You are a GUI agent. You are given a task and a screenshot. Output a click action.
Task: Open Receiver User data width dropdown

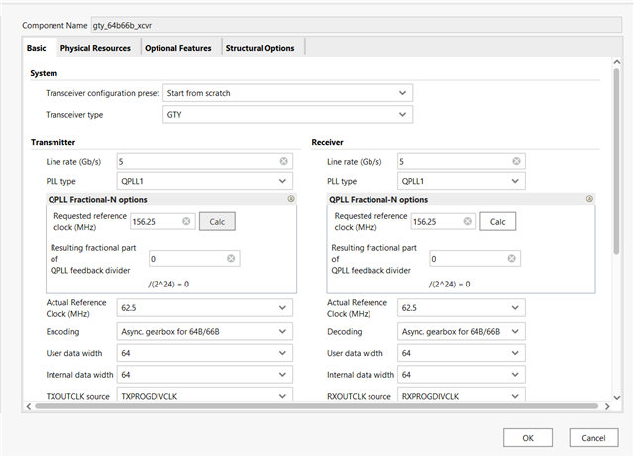point(462,353)
